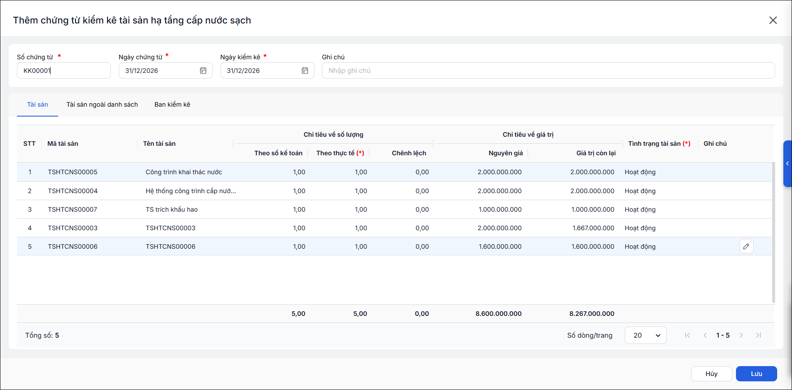The height and width of the screenshot is (390, 792).
Task: Select the Tài sản tab
Action: pos(37,105)
